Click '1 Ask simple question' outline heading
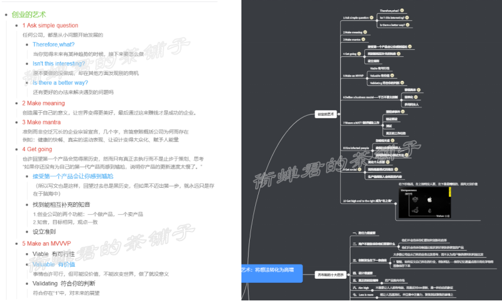The height and width of the screenshot is (301, 502). pyautogui.click(x=50, y=25)
